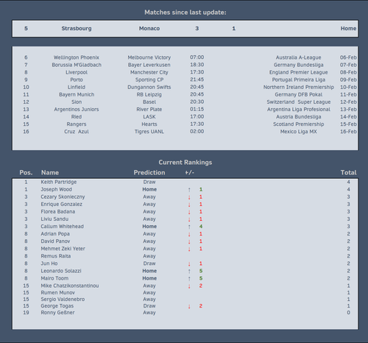The width and height of the screenshot is (368, 343).
Task: Click the Name column header
Action: pos(50,172)
